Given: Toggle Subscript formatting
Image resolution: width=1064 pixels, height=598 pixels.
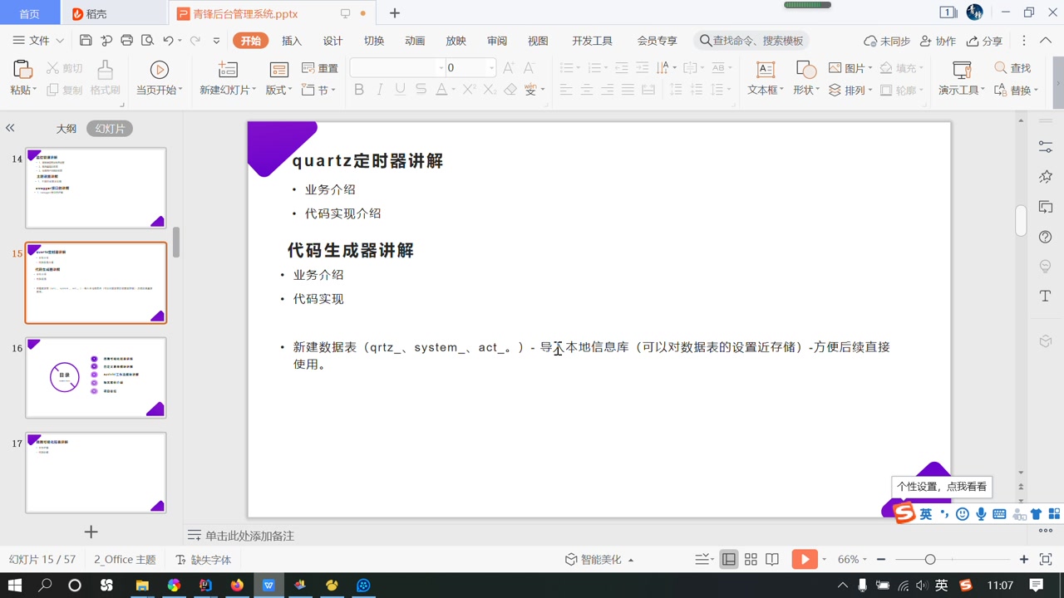Looking at the screenshot, I should coord(490,90).
